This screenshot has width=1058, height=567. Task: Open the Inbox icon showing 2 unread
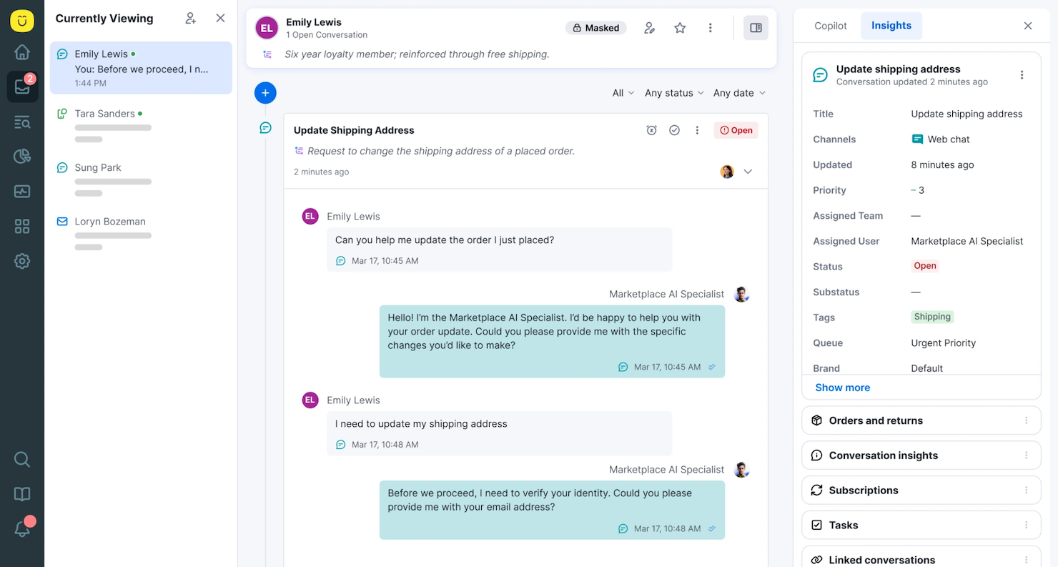[22, 87]
